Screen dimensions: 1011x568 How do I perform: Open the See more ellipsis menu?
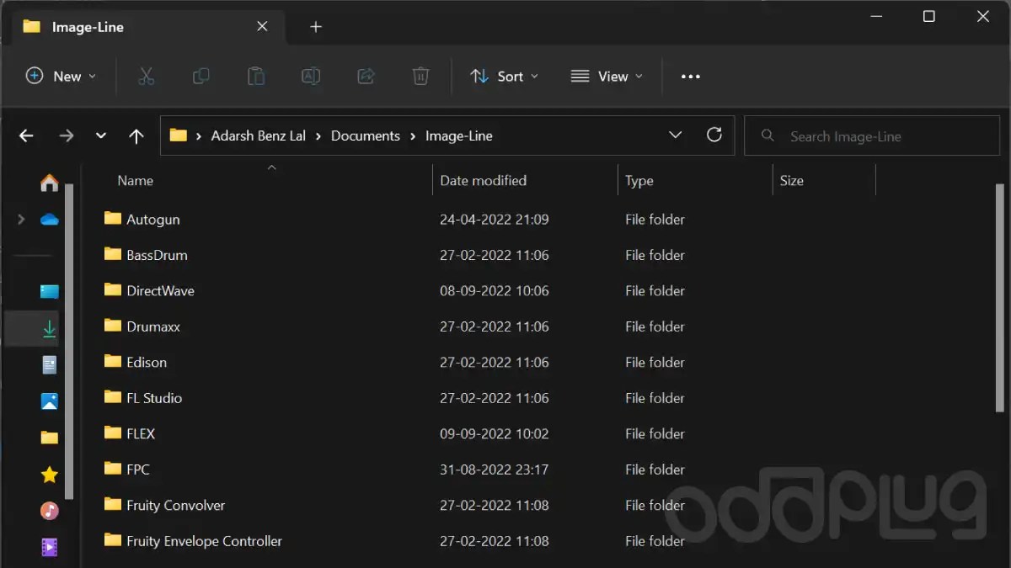click(x=691, y=77)
